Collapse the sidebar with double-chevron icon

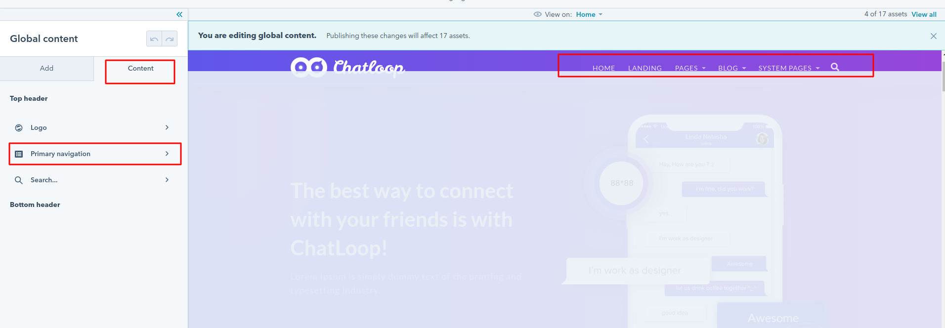tap(179, 14)
